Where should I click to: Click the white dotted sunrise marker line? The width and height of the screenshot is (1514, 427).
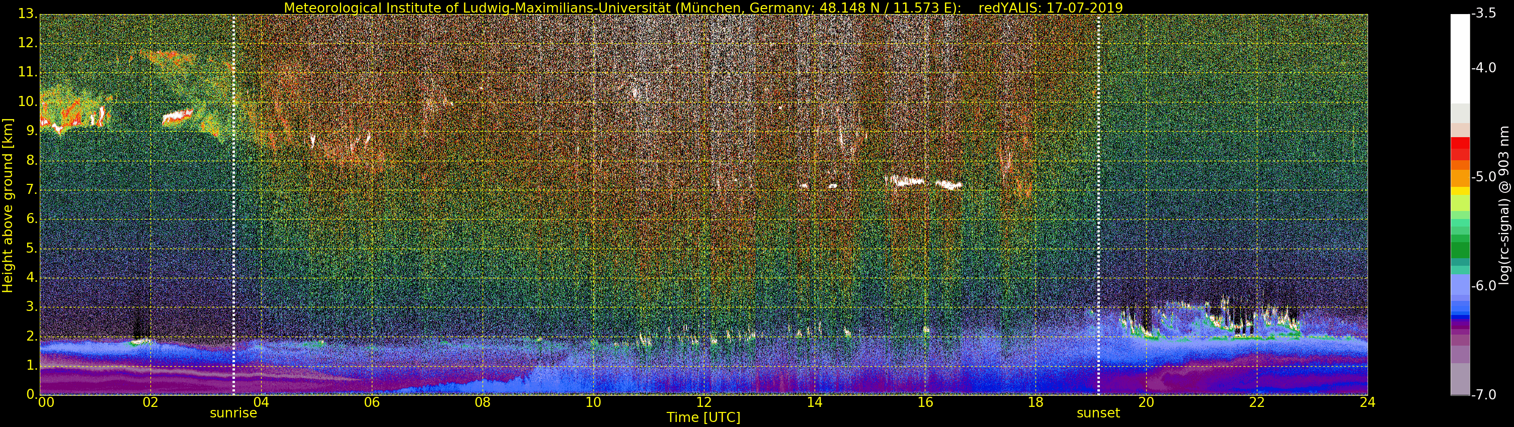(x=233, y=204)
